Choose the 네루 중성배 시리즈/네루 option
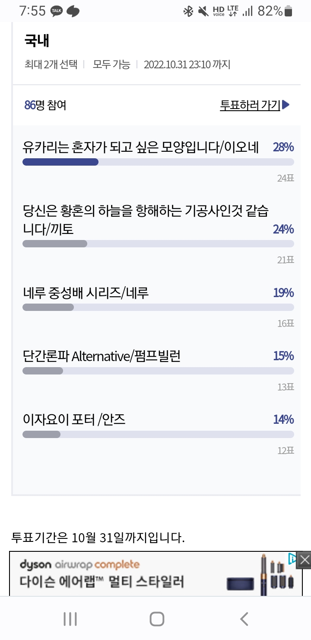311x640 pixels. (86, 293)
